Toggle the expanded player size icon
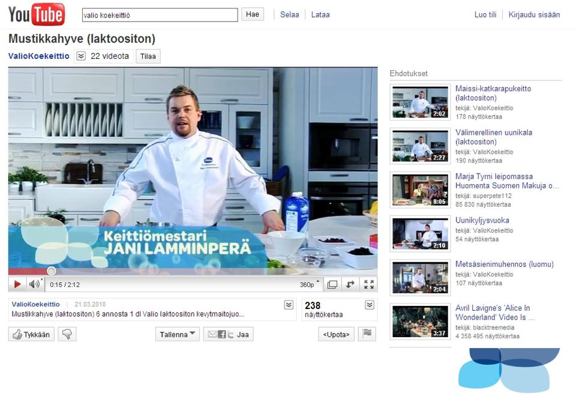Image resolution: width=576 pixels, height=396 pixels. 332,284
